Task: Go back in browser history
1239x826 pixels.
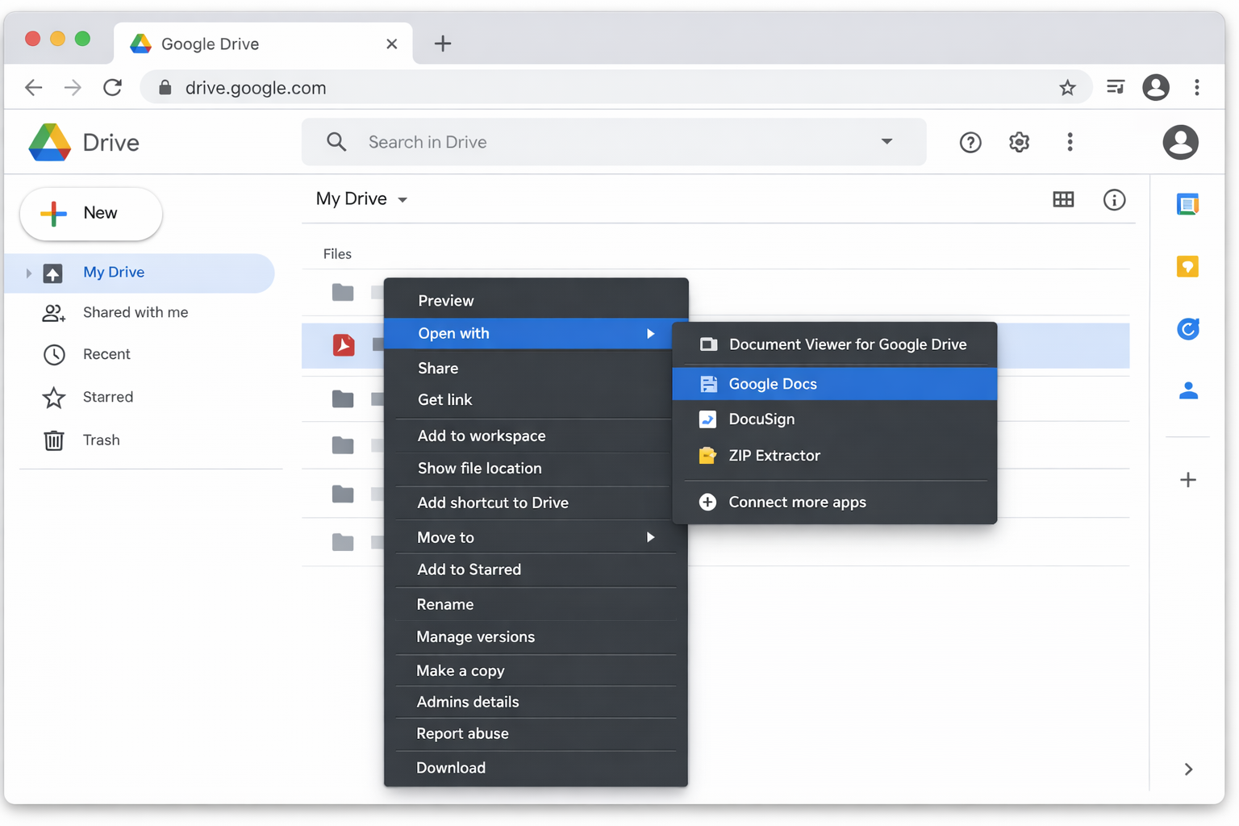Action: tap(33, 87)
